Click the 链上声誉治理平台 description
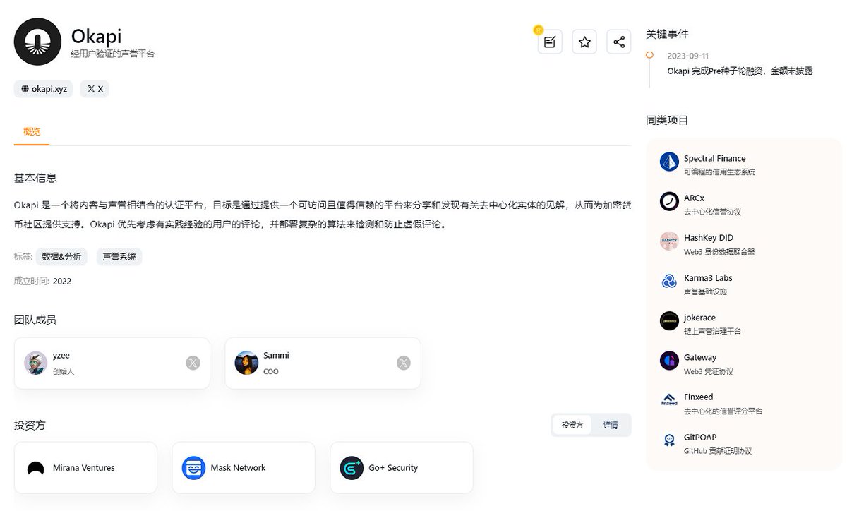Image resolution: width=847 pixels, height=511 pixels. (x=712, y=331)
